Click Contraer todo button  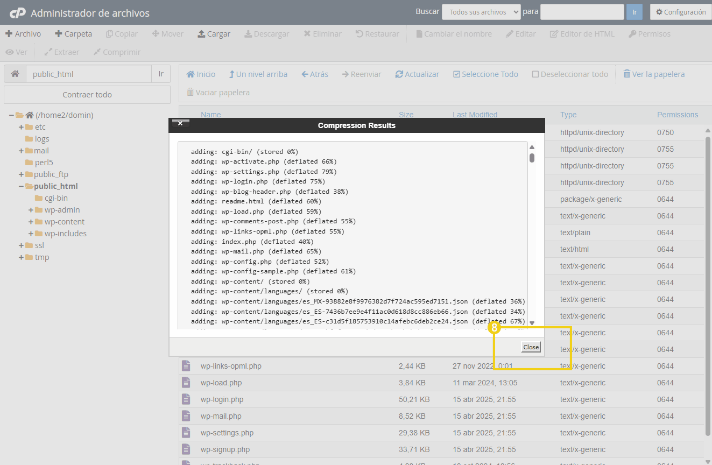tap(87, 95)
